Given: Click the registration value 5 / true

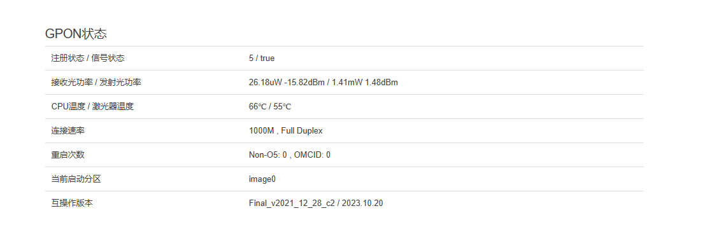Looking at the screenshot, I should click(262, 59).
